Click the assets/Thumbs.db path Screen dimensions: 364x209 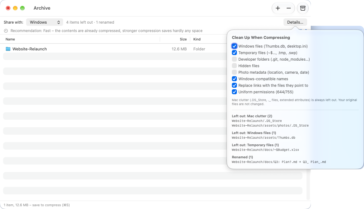[264, 138]
